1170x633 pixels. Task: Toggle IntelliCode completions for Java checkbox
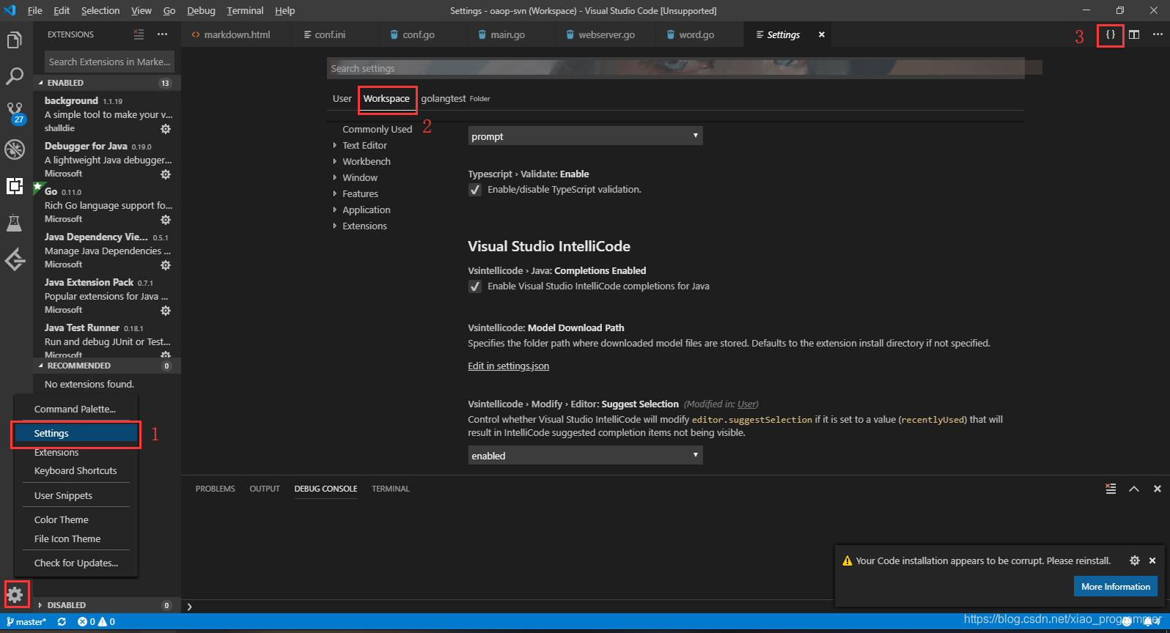point(475,286)
